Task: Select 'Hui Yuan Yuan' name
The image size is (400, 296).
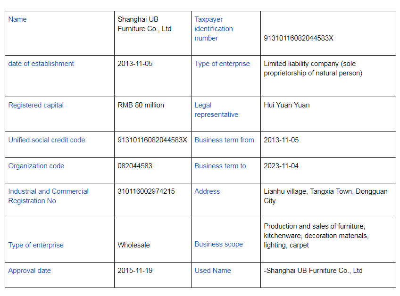Action: coord(287,105)
